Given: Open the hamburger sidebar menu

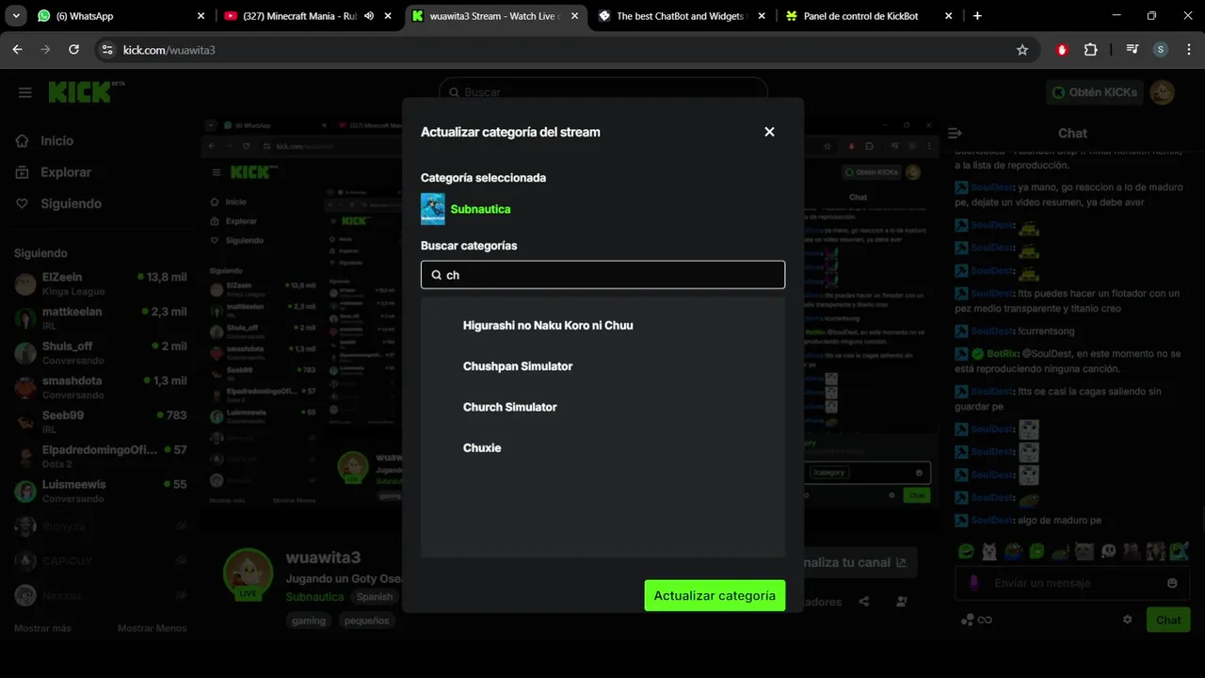Looking at the screenshot, I should (x=25, y=92).
